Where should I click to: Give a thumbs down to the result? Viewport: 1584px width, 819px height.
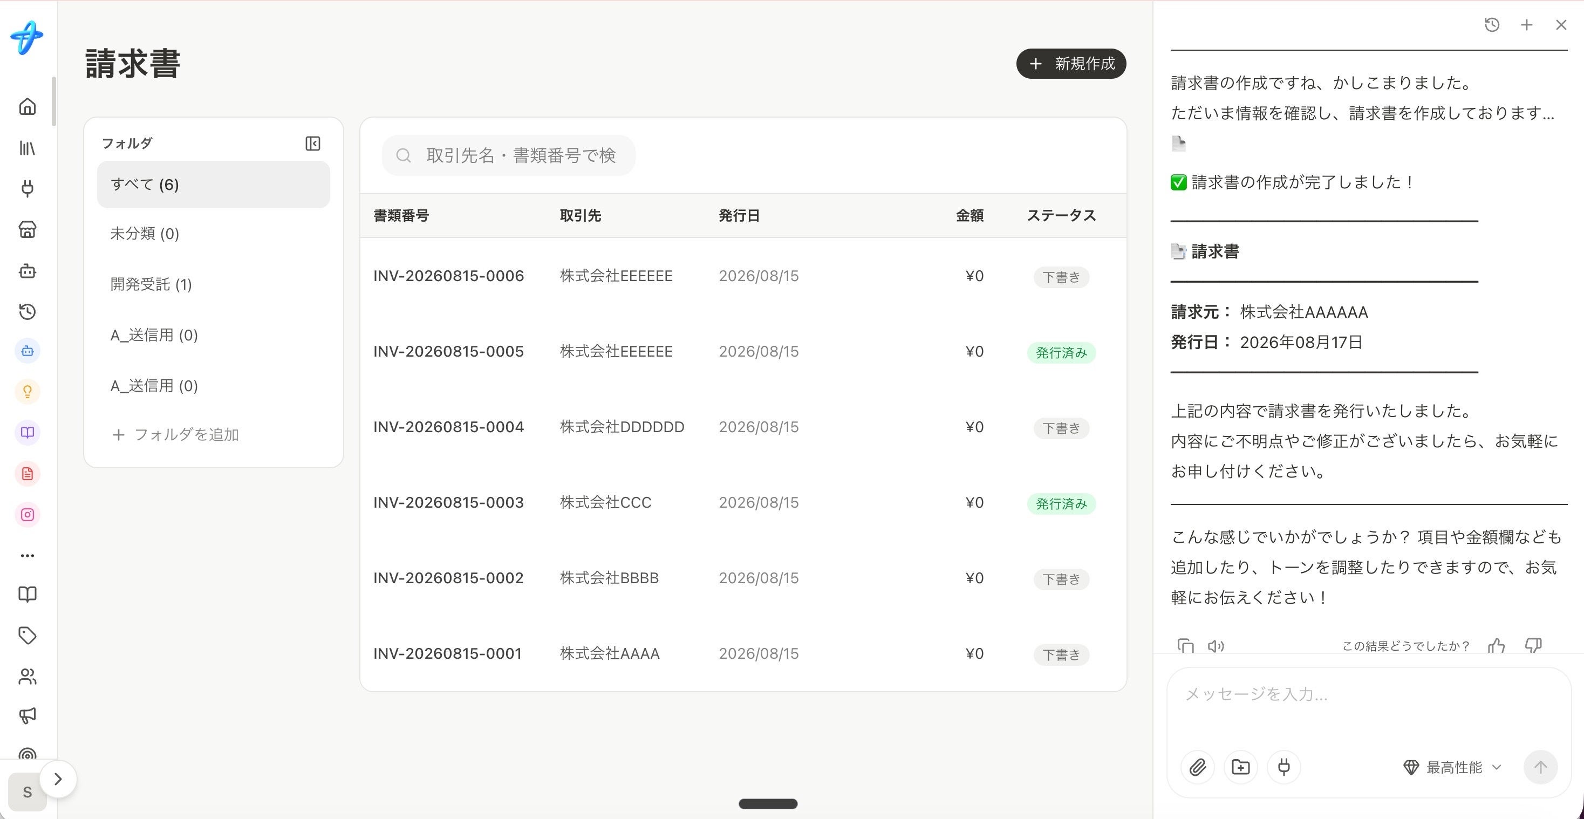coord(1533,646)
